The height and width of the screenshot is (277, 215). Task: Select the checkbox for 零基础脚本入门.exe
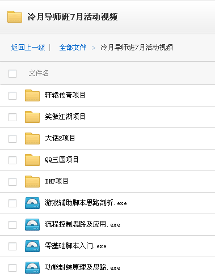(12, 246)
